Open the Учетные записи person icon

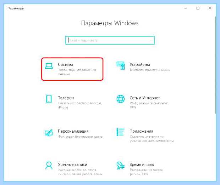coord(49,166)
